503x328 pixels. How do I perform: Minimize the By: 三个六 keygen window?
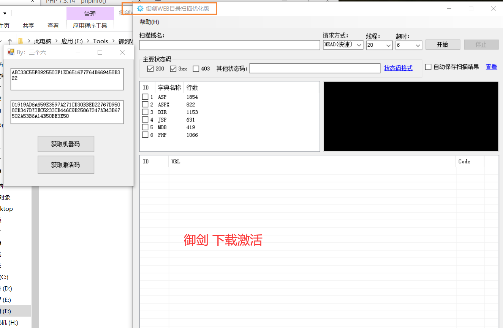78,52
